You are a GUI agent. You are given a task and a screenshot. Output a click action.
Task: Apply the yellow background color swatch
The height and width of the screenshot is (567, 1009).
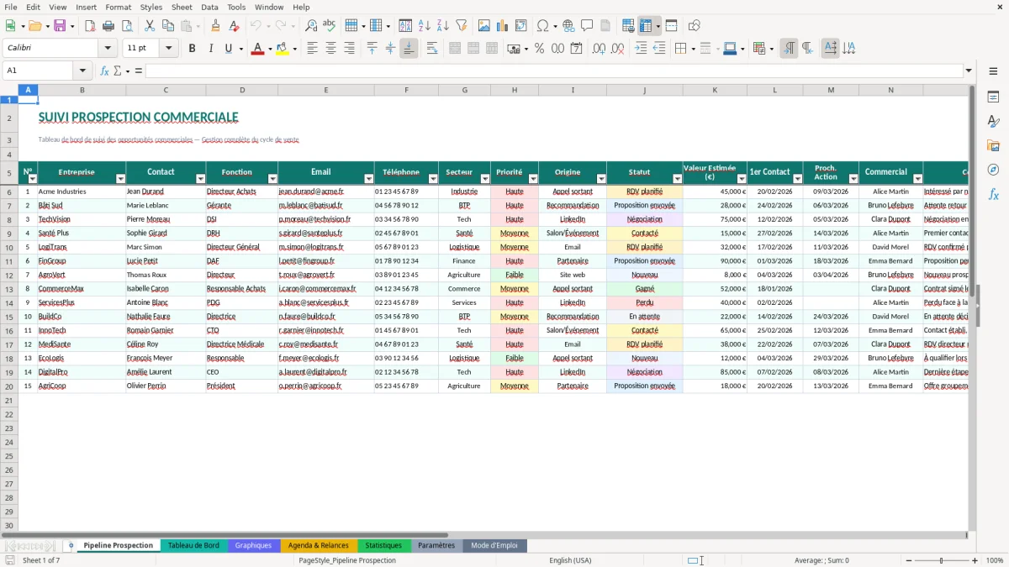(x=282, y=49)
